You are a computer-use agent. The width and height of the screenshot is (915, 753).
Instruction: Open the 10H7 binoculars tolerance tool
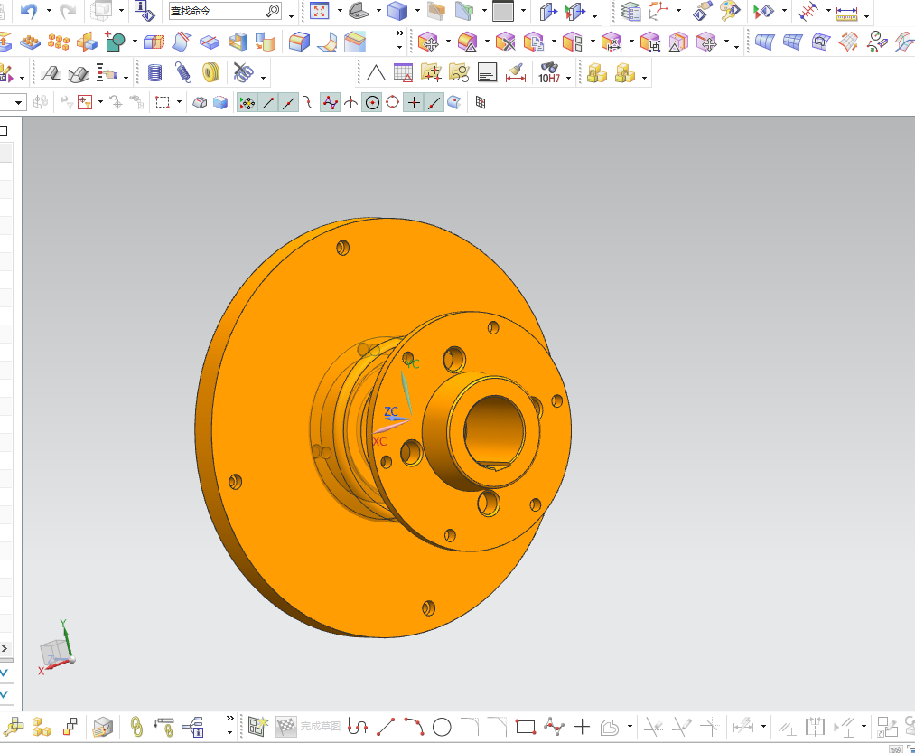(549, 73)
